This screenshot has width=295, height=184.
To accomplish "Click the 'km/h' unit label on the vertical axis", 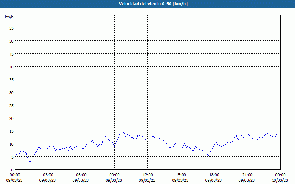I will (x=9, y=17).
